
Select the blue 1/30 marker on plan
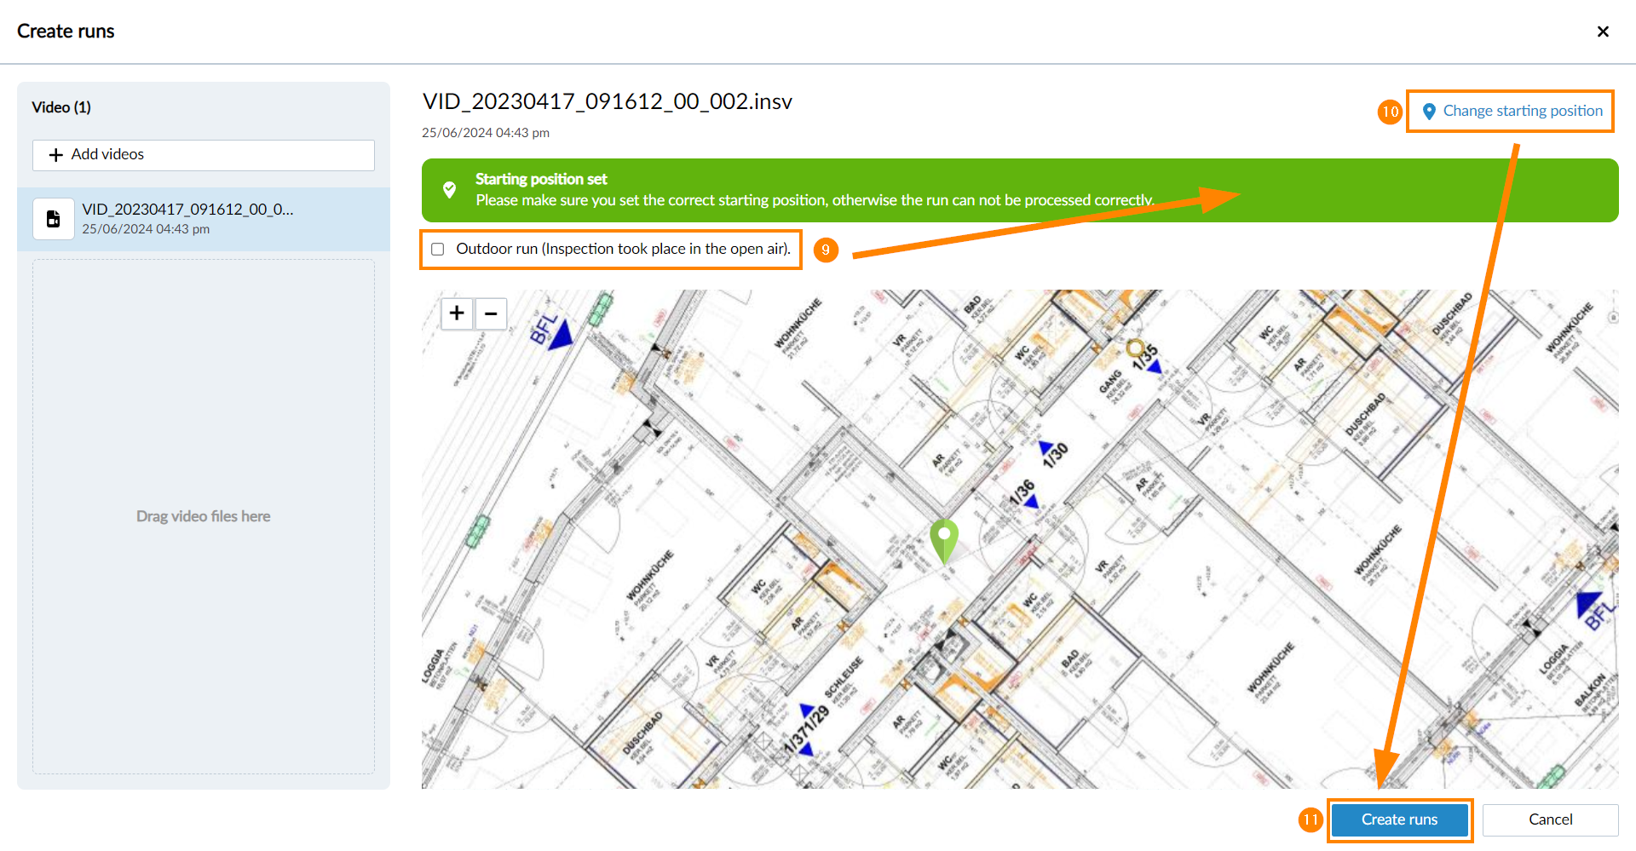pyautogui.click(x=1046, y=447)
